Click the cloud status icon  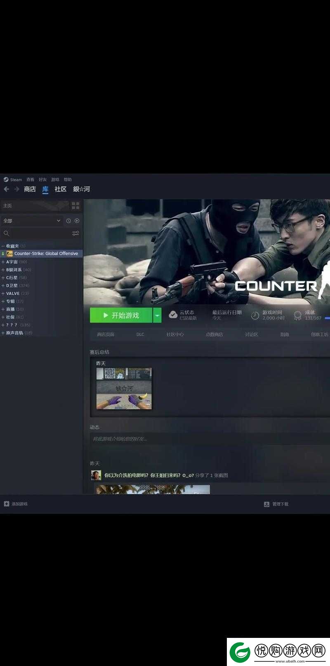pyautogui.click(x=173, y=315)
